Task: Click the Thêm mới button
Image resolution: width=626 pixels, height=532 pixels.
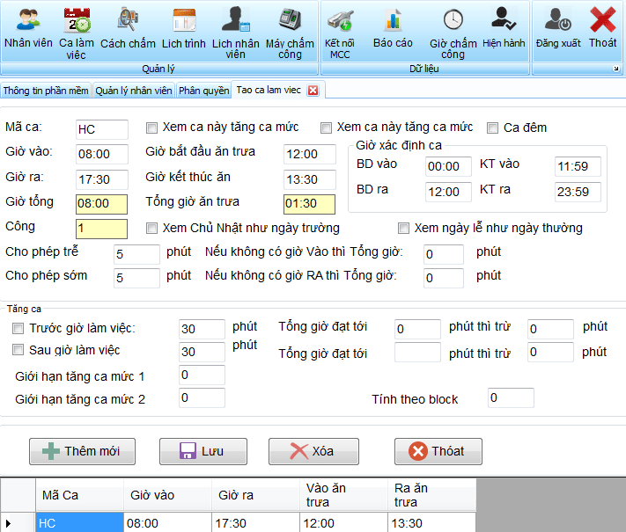Action: click(82, 451)
